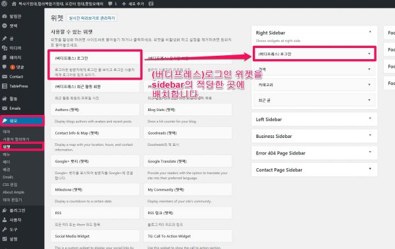
Task: Select the My Community (젯팩) widget
Action: (x=188, y=190)
